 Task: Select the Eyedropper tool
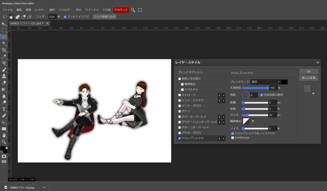click(x=4, y=57)
